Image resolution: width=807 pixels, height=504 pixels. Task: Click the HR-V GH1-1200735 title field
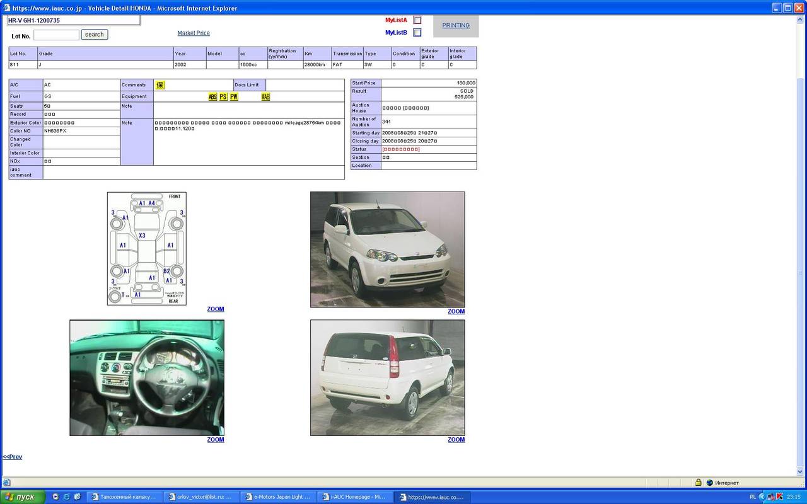coord(73,20)
